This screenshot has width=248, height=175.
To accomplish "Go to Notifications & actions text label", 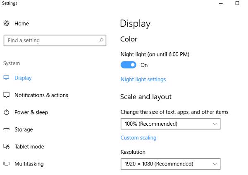I will pos(41,95).
